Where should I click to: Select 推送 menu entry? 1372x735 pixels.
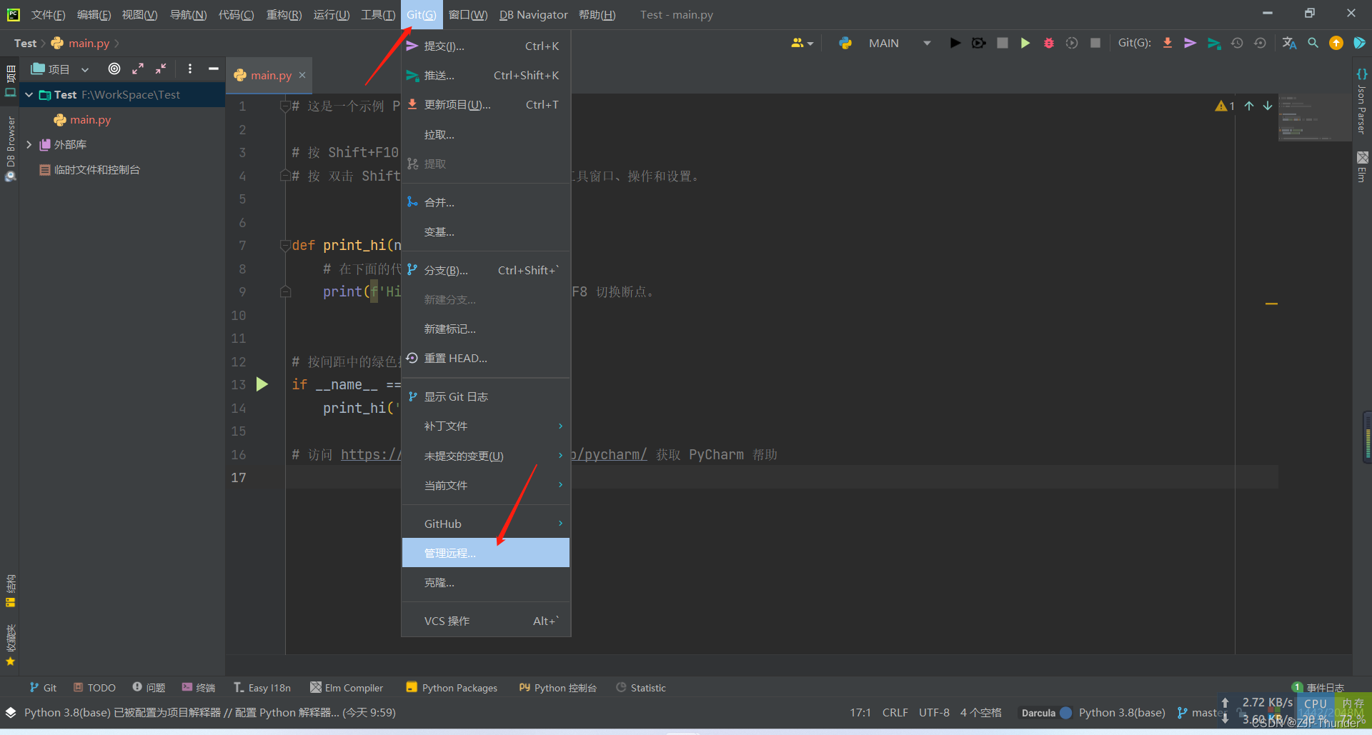tap(486, 75)
